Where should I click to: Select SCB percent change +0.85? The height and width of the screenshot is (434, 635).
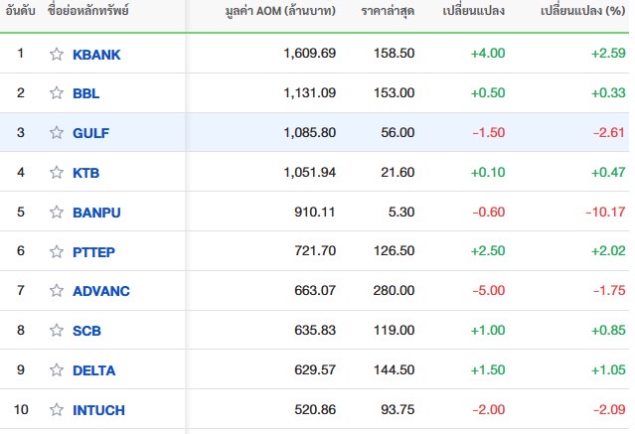click(x=608, y=330)
